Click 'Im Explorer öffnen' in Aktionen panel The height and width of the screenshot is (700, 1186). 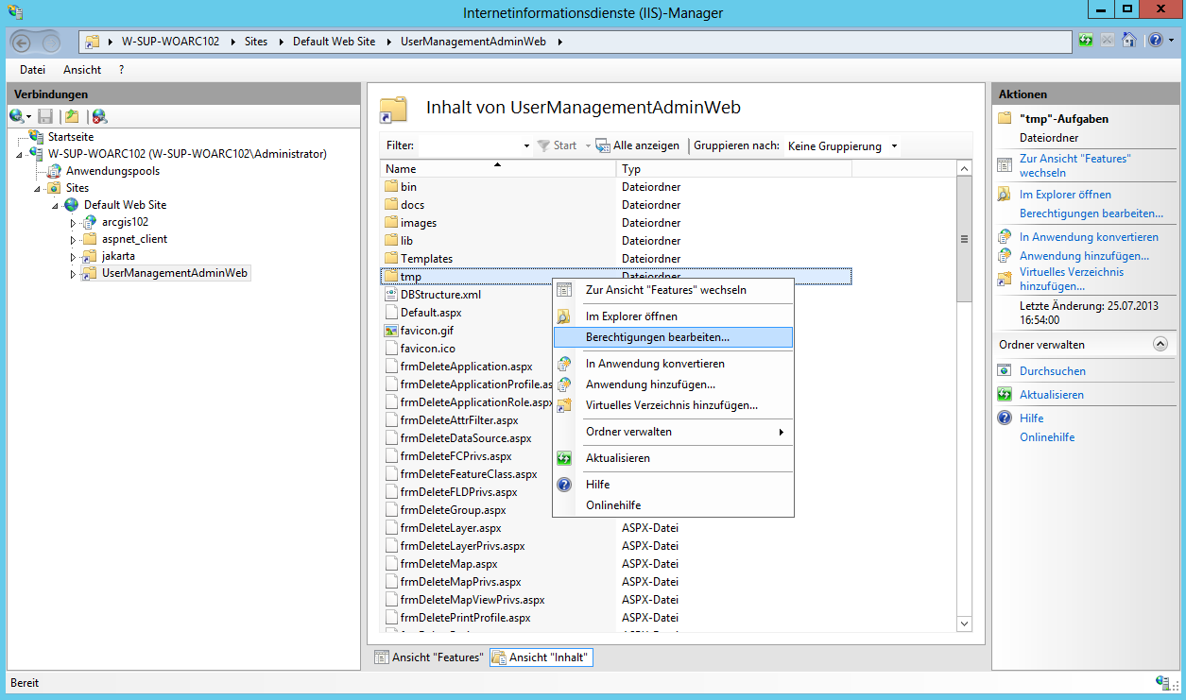pyautogui.click(x=1065, y=195)
